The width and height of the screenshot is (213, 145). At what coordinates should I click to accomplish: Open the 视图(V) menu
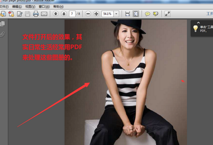coord(30,6)
